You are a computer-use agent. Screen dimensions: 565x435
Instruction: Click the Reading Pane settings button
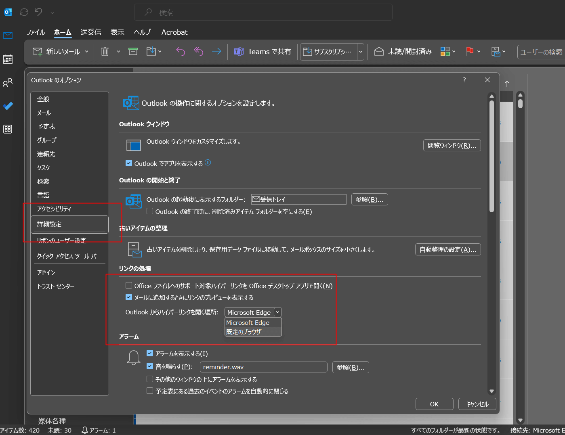click(x=452, y=145)
